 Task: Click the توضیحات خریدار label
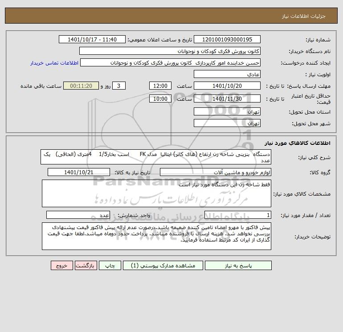(313, 237)
